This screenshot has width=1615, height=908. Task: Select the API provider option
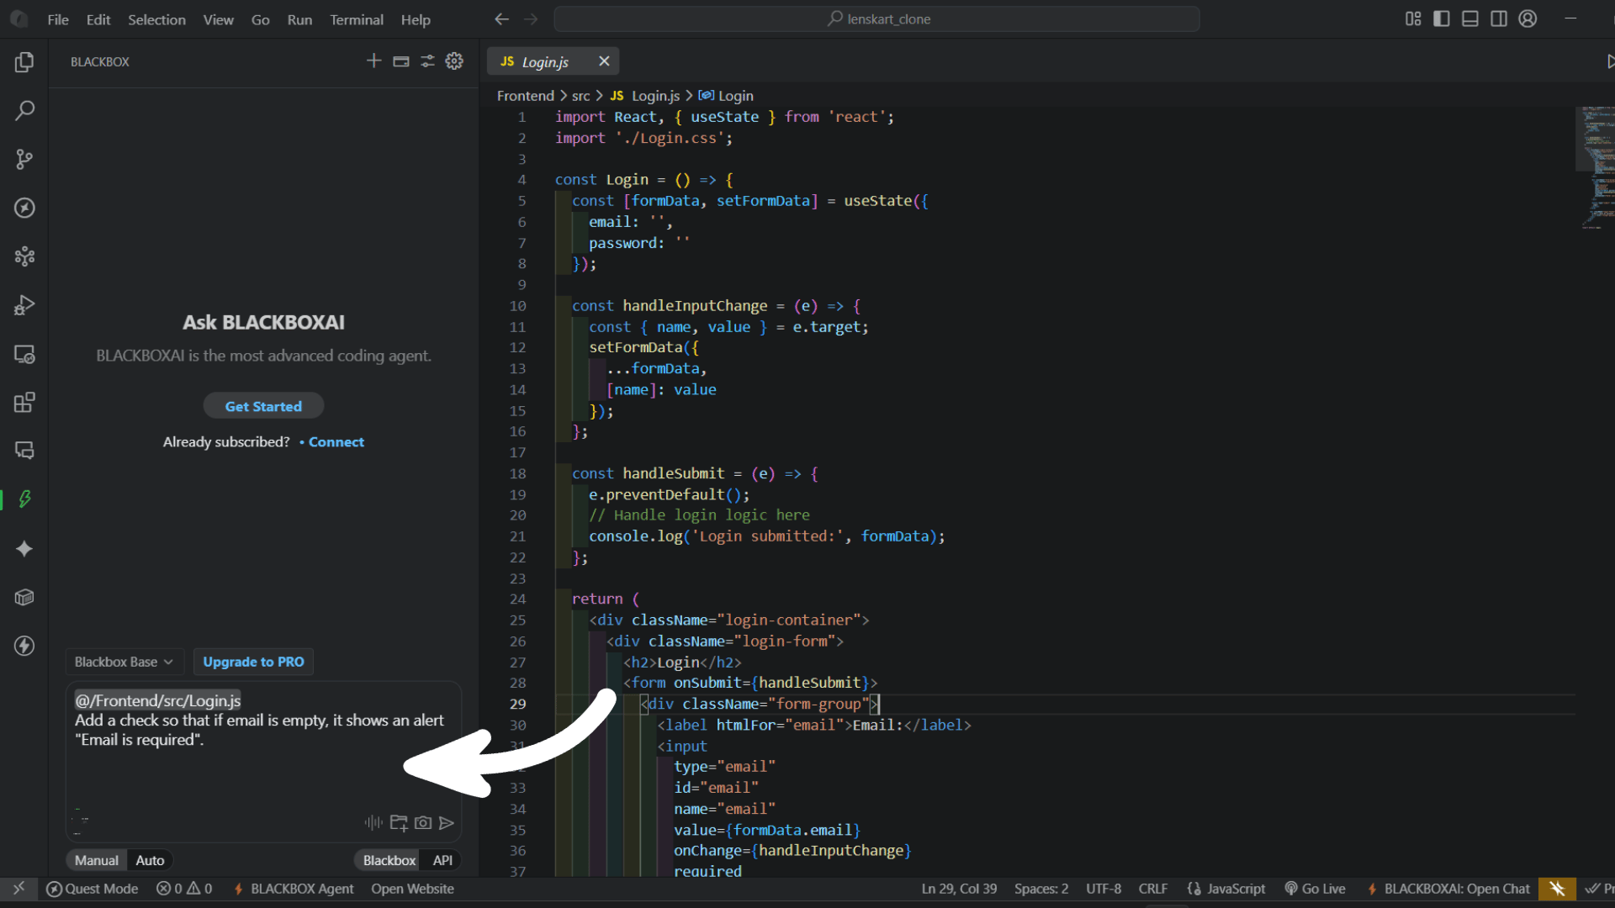coord(442,860)
